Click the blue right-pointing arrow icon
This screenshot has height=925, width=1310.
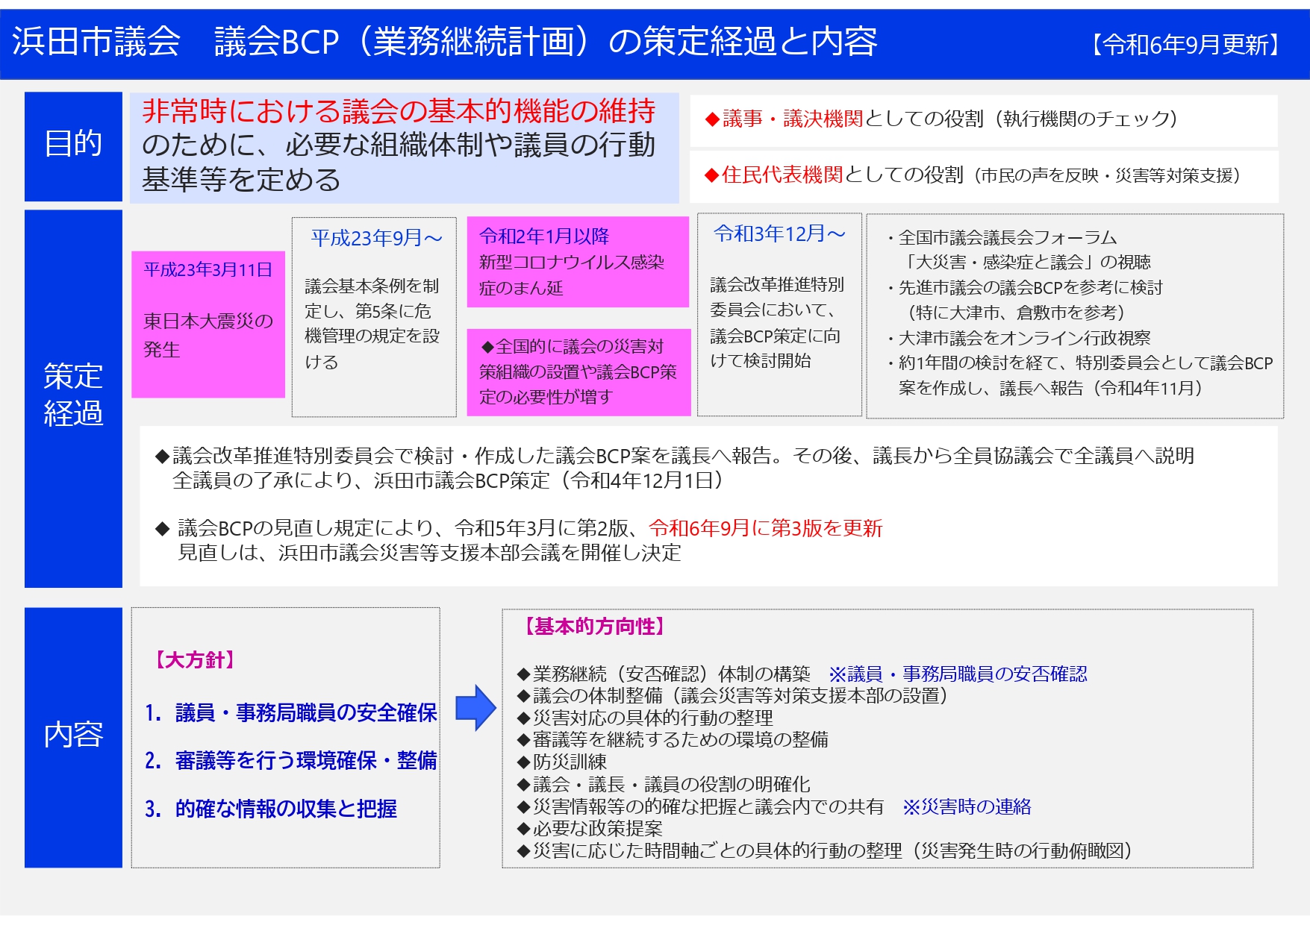click(x=475, y=707)
